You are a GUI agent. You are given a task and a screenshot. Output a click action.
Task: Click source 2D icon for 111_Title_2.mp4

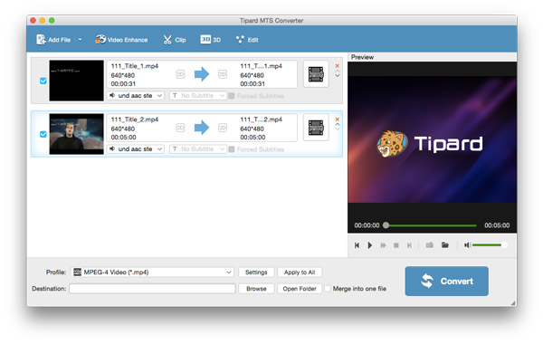[x=180, y=128]
